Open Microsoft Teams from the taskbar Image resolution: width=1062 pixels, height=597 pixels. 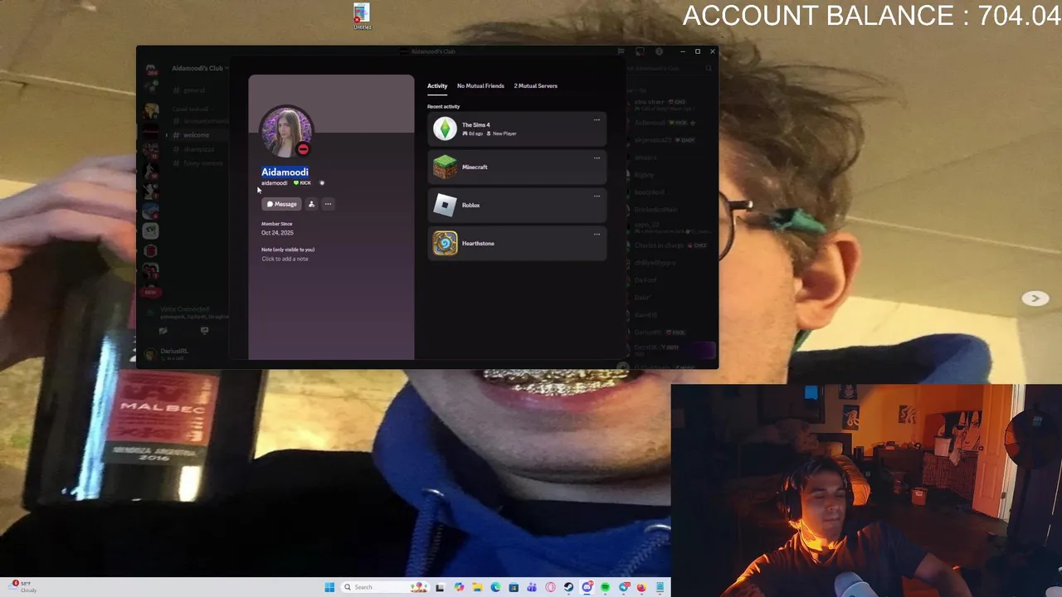coord(532,587)
